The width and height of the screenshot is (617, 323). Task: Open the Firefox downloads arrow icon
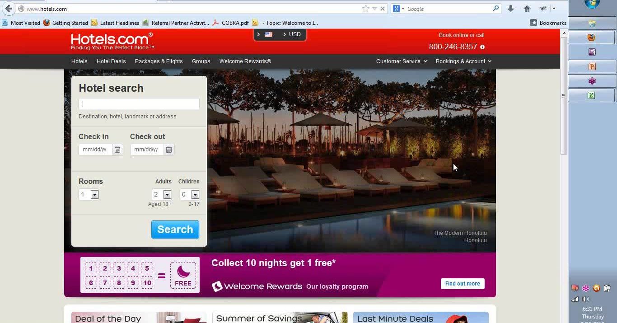(x=511, y=9)
